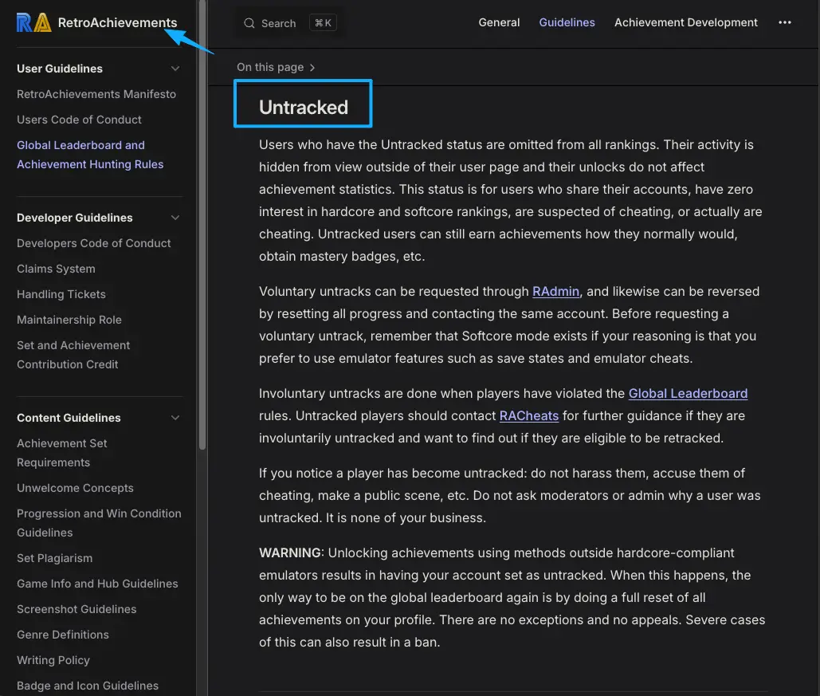
Task: Open the RAdmin link
Action: point(555,292)
